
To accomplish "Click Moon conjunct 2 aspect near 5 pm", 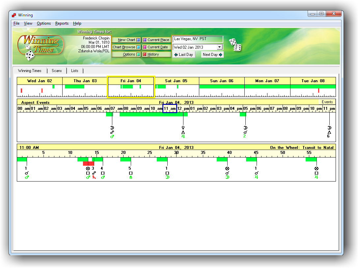I will [x=245, y=132].
